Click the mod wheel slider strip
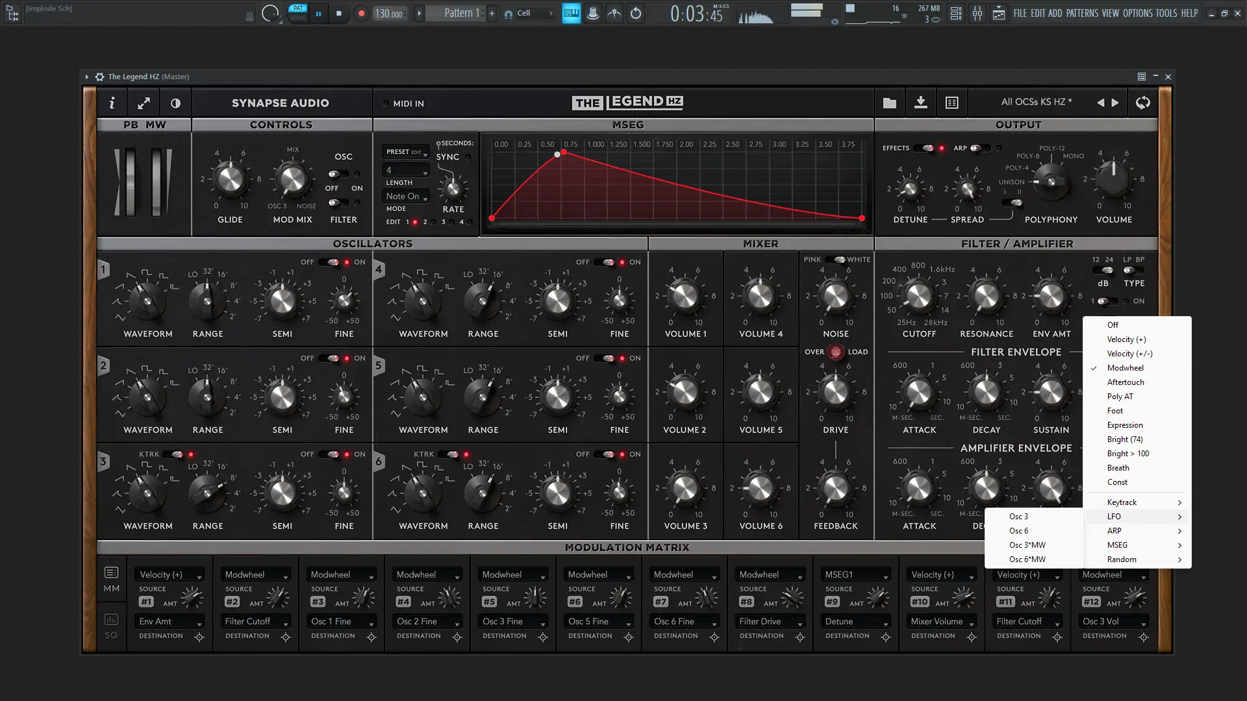Viewport: 1247px width, 701px height. [157, 182]
